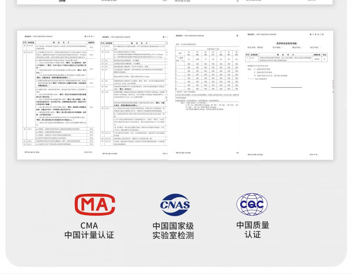Select the '中国国家级 实验室检测' caption

pyautogui.click(x=173, y=231)
